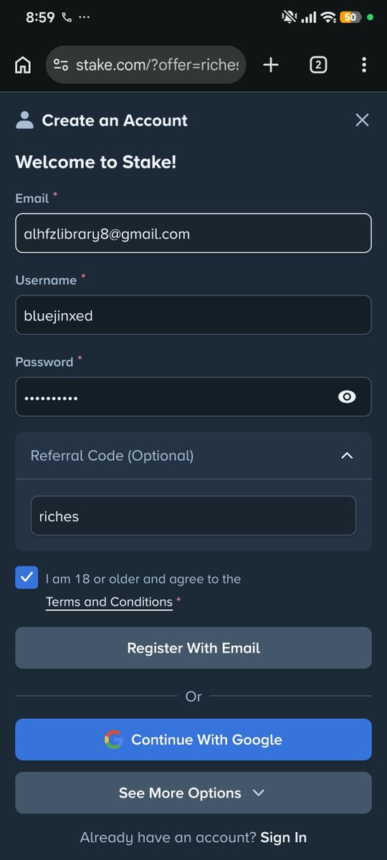Tap the browser home icon
The width and height of the screenshot is (387, 860).
click(23, 65)
